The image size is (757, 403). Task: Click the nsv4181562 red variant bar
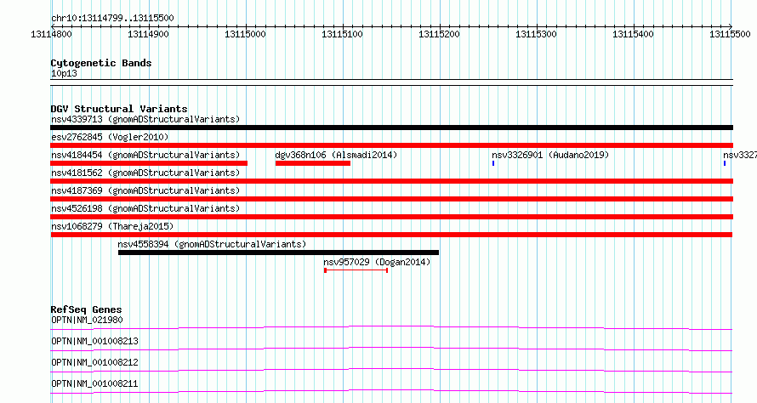tap(391, 181)
